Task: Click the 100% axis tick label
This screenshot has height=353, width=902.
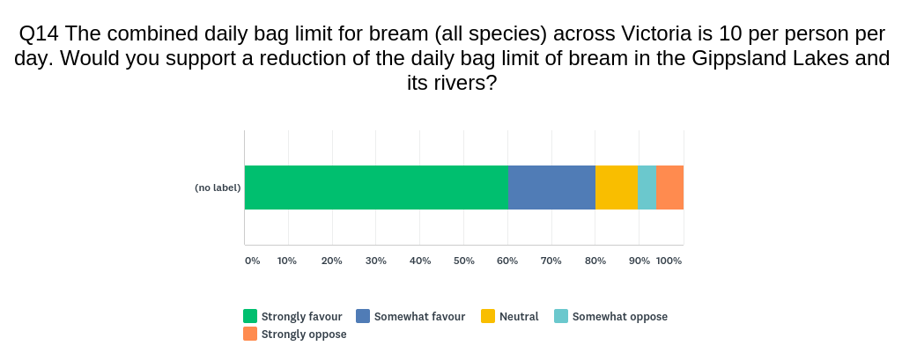Action: [x=669, y=261]
